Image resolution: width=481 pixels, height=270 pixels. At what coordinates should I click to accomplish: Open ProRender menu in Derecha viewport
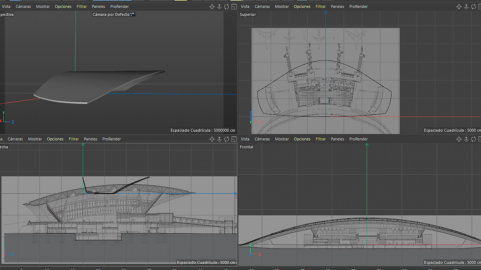[112, 139]
